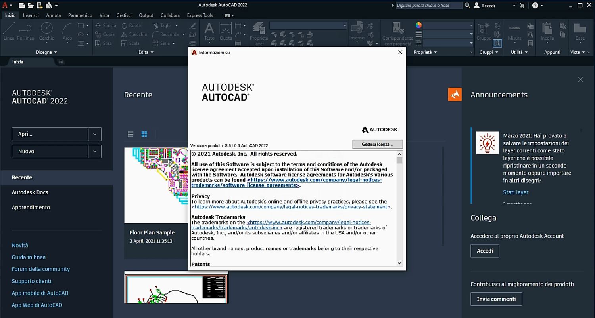Click the Accedi button under Collega
This screenshot has height=318, width=595.
pyautogui.click(x=485, y=251)
